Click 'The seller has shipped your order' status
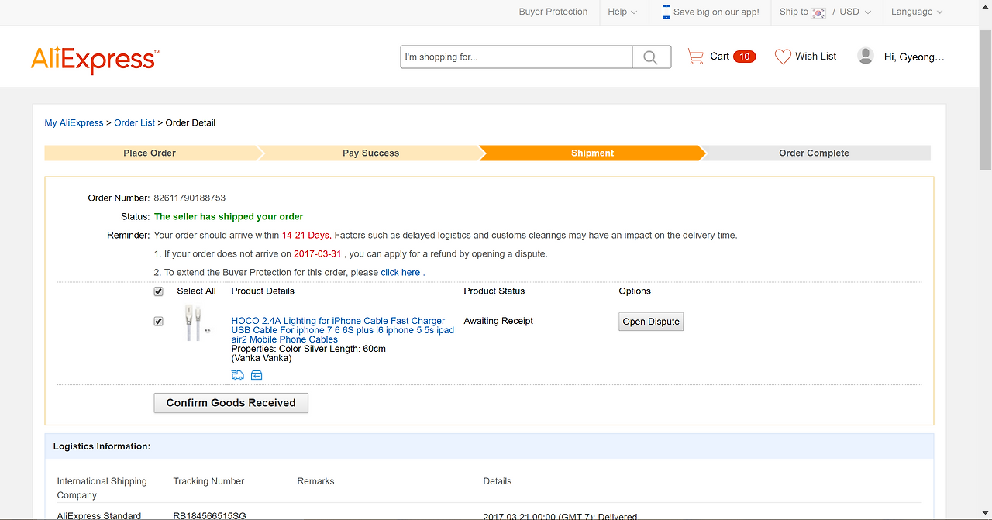The height and width of the screenshot is (520, 992). point(229,217)
